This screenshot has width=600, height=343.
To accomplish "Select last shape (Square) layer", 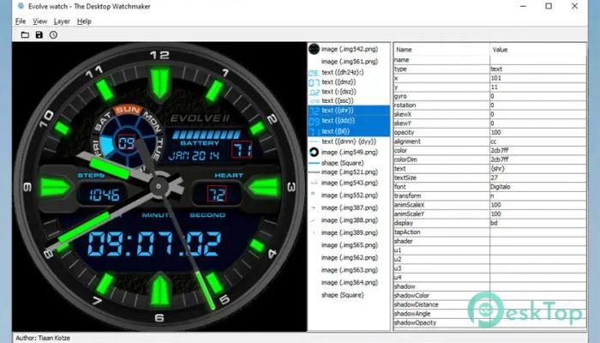I will pos(342,295).
